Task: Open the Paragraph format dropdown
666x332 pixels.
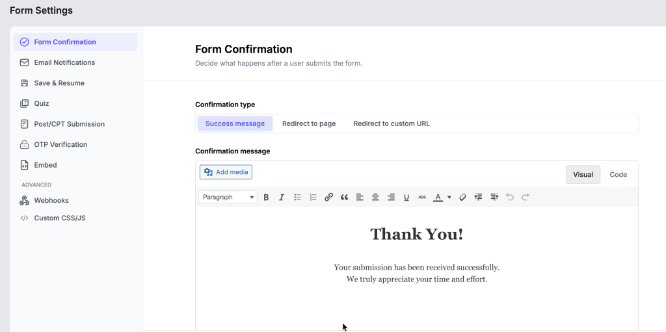Action: point(228,197)
